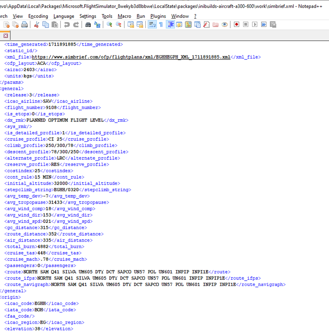329x331 pixels.
Task: Open the User Defined Language icon
Action: click(179, 25)
